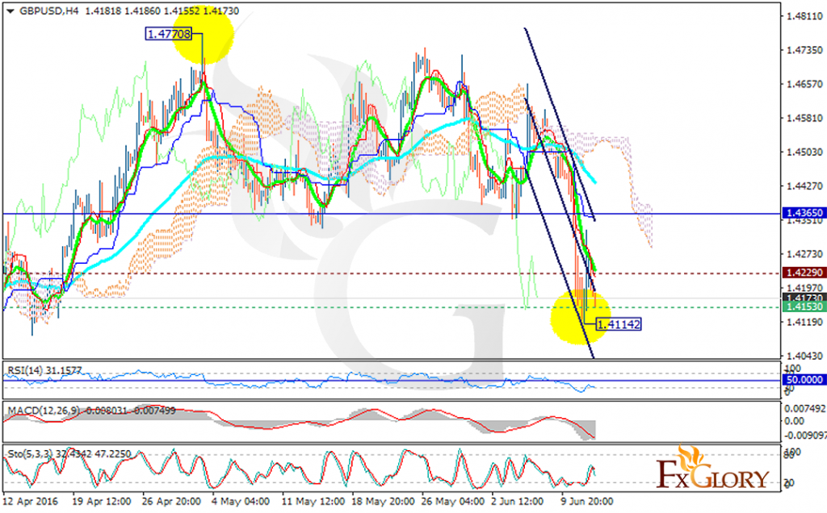The height and width of the screenshot is (513, 827).
Task: Click the 4 May 04:00 date label
Action: pos(241,502)
